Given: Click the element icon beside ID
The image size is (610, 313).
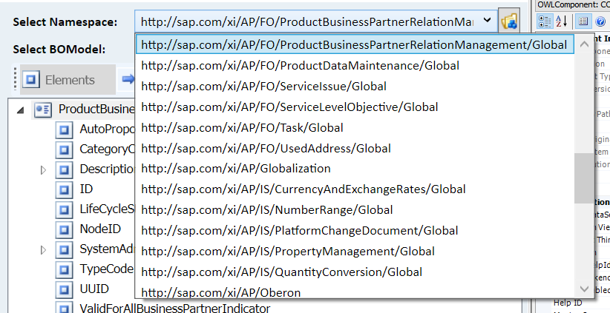Looking at the screenshot, I should (x=64, y=189).
